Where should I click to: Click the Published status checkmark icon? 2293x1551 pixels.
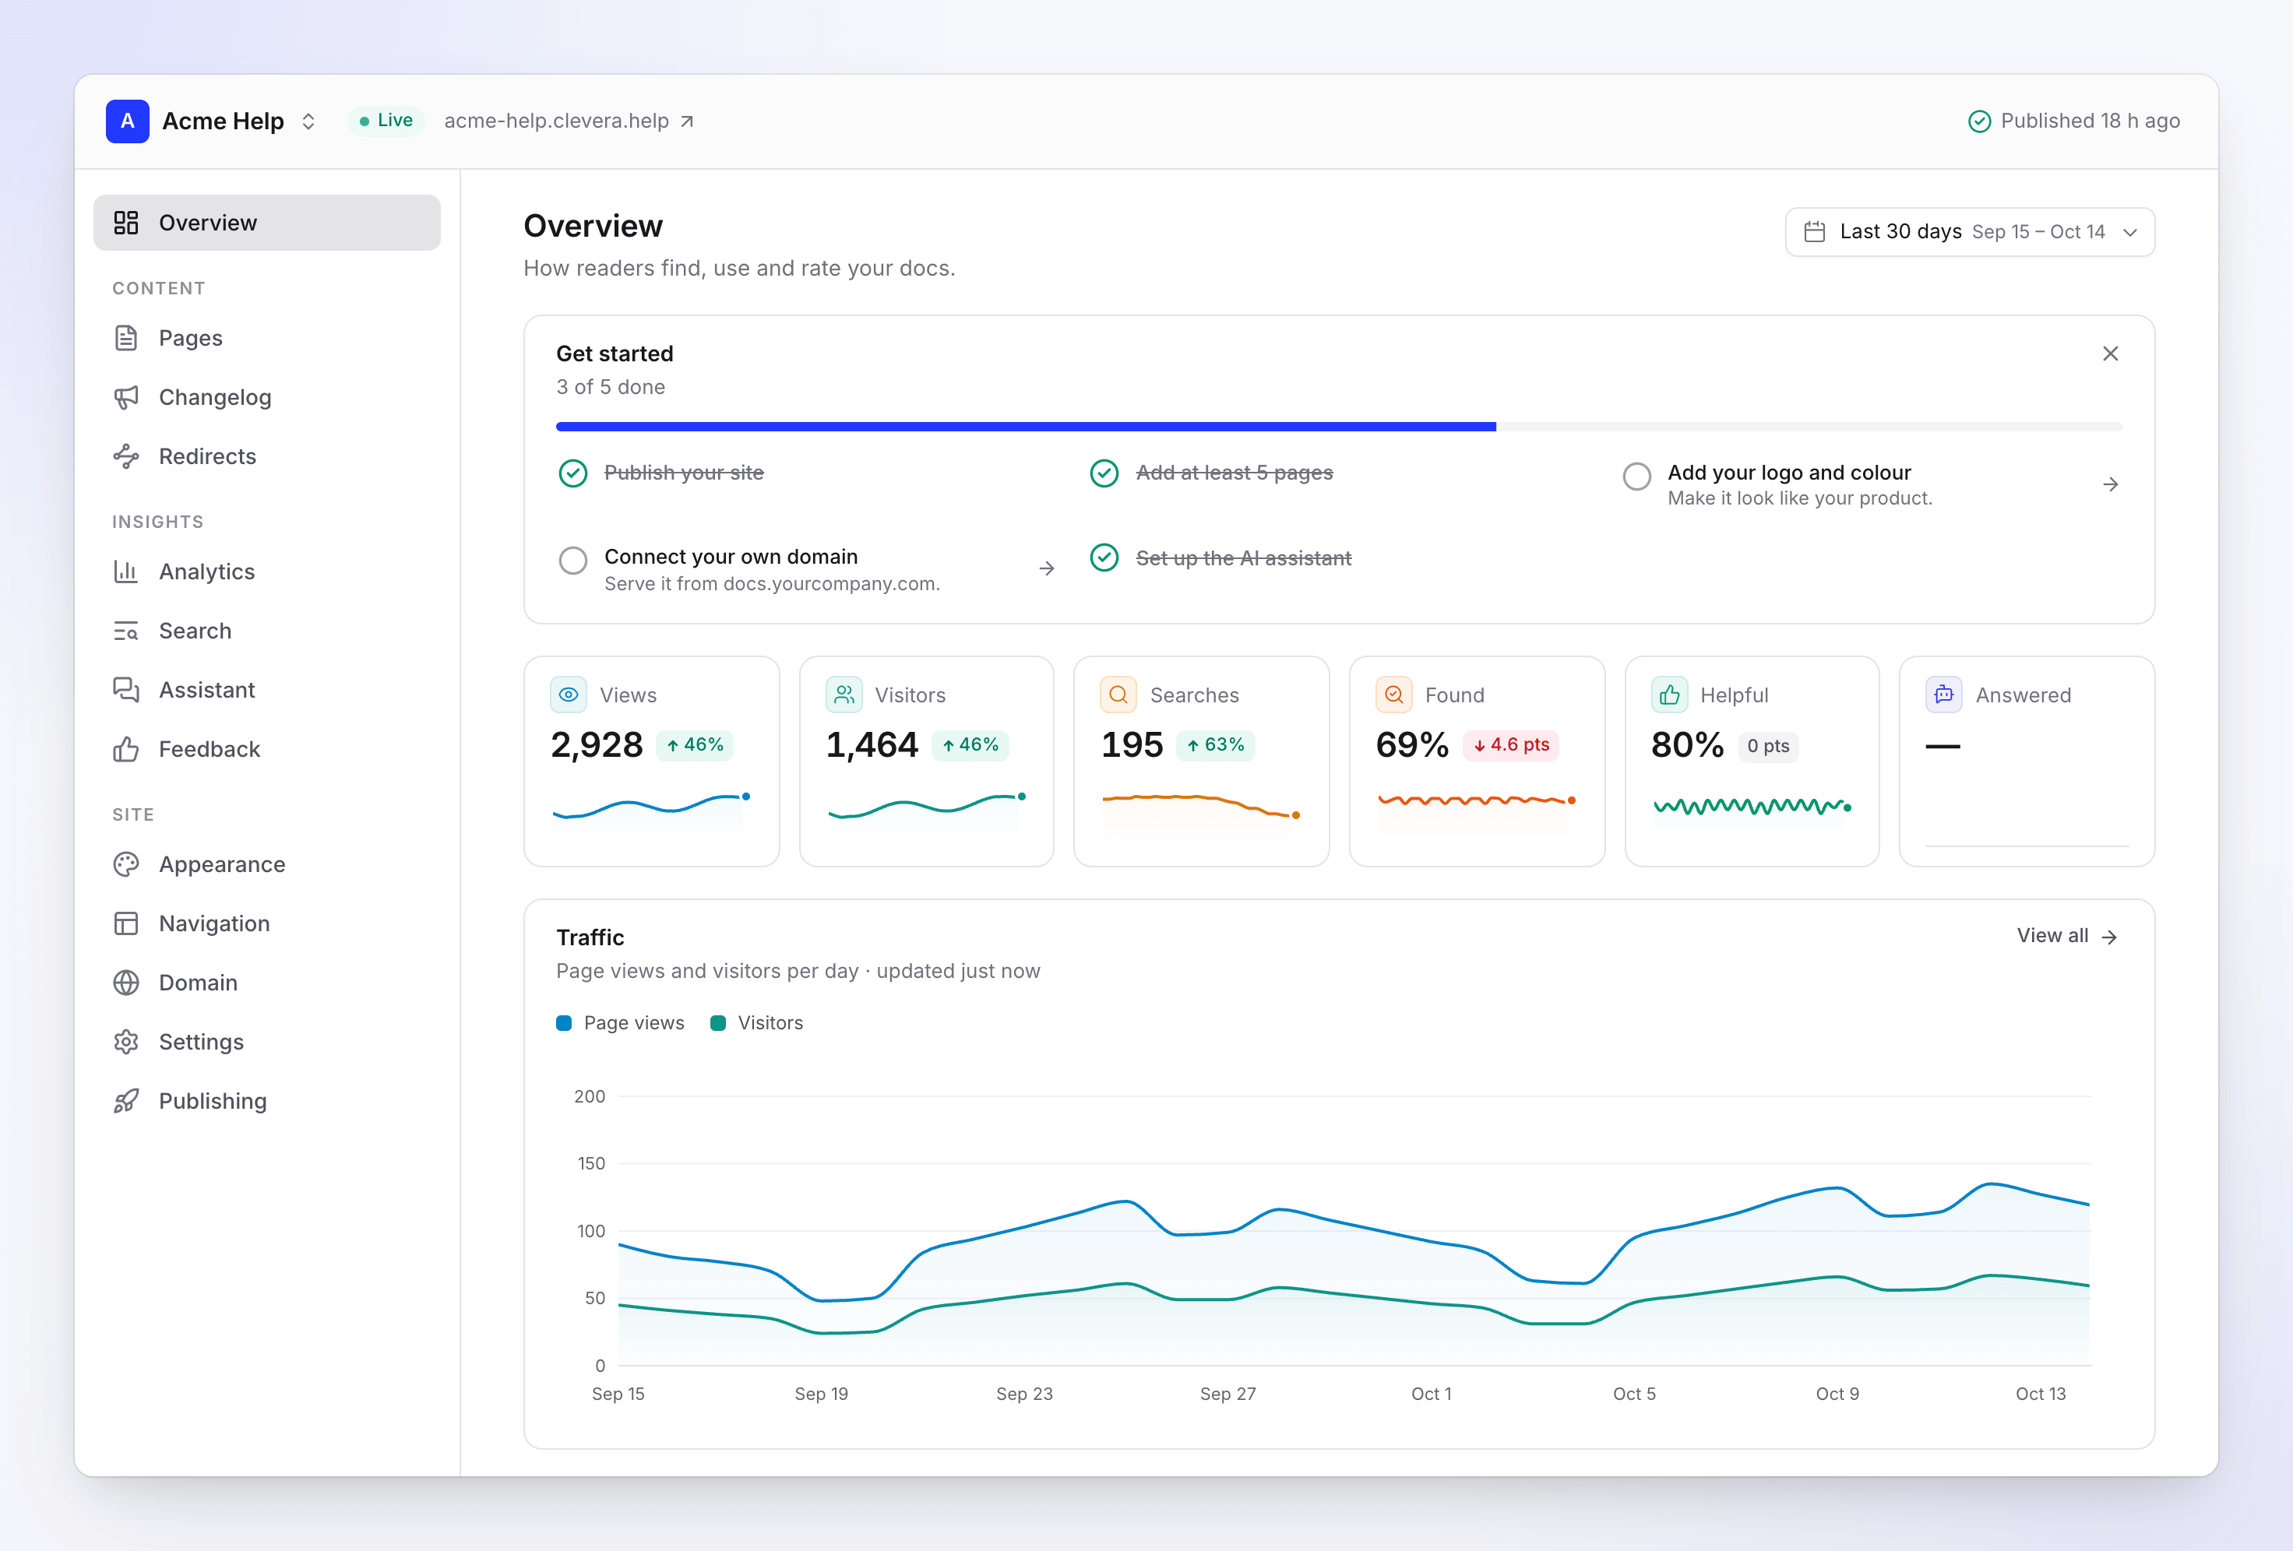tap(1979, 121)
